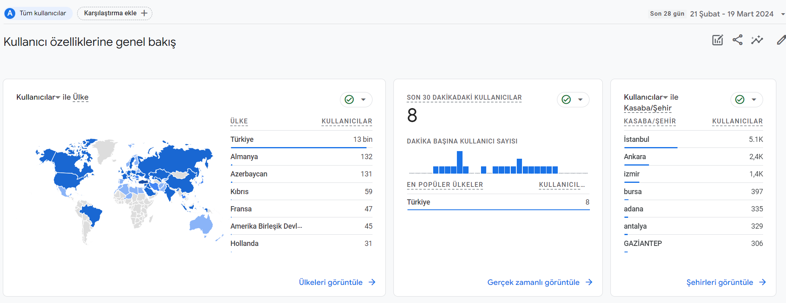Viewport: 786px width, 303px height.
Task: Select the adana row
Action: tap(693, 209)
